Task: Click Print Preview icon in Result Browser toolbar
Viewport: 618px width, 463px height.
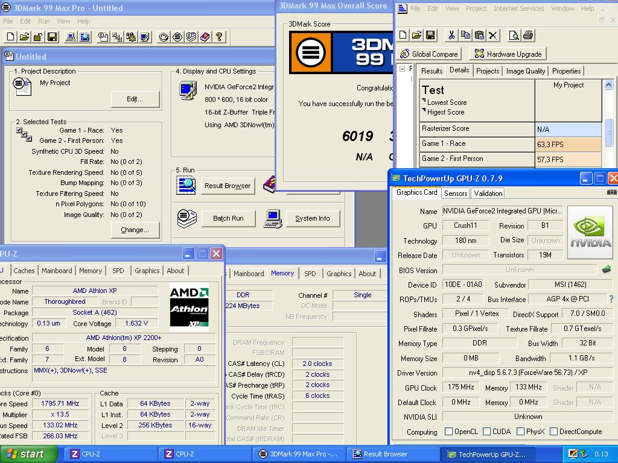Action: pyautogui.click(x=514, y=36)
